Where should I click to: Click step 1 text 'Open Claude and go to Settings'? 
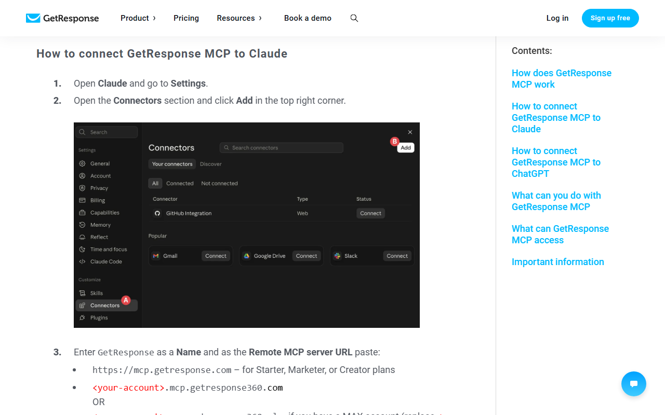coord(141,84)
